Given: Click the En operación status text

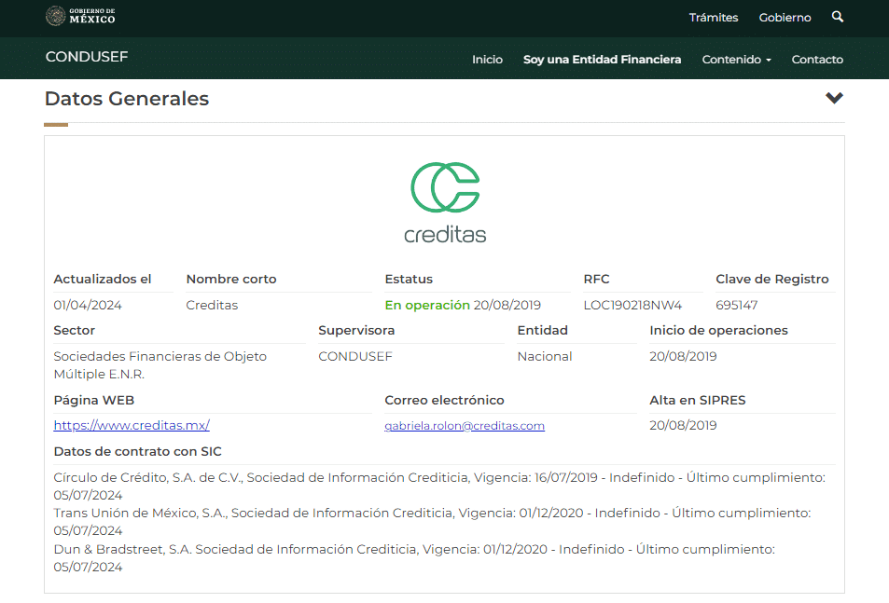Looking at the screenshot, I should tap(426, 306).
